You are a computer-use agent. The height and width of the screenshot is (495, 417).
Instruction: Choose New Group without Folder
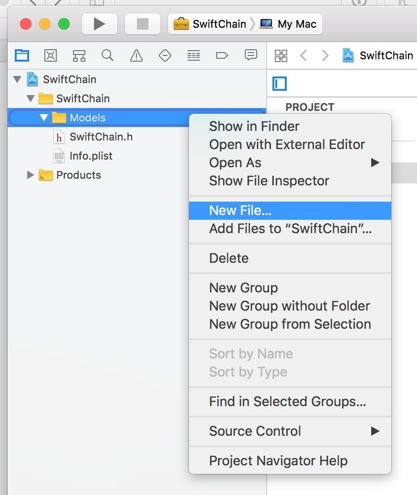tap(290, 306)
